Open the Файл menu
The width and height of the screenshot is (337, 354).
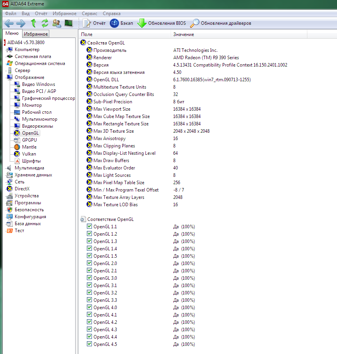pos(10,14)
